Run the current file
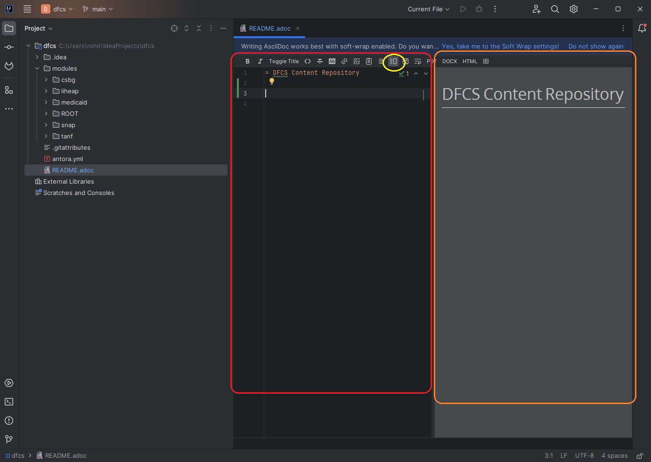Image resolution: width=651 pixels, height=462 pixels. click(463, 9)
